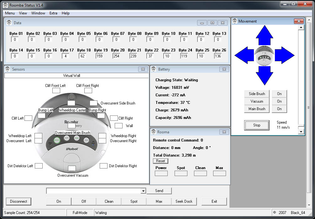Click the Overcurrent Side Brush indicator box
The height and width of the screenshot is (219, 315).
tap(94, 103)
